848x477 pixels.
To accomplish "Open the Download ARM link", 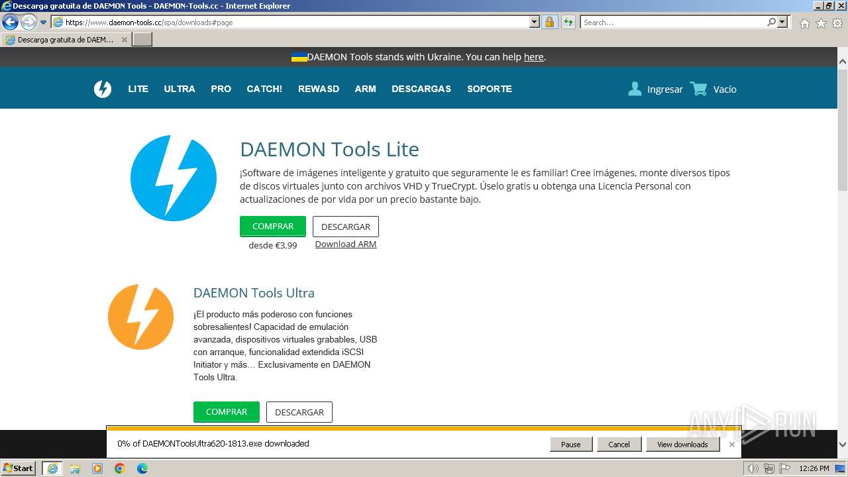I will point(346,244).
